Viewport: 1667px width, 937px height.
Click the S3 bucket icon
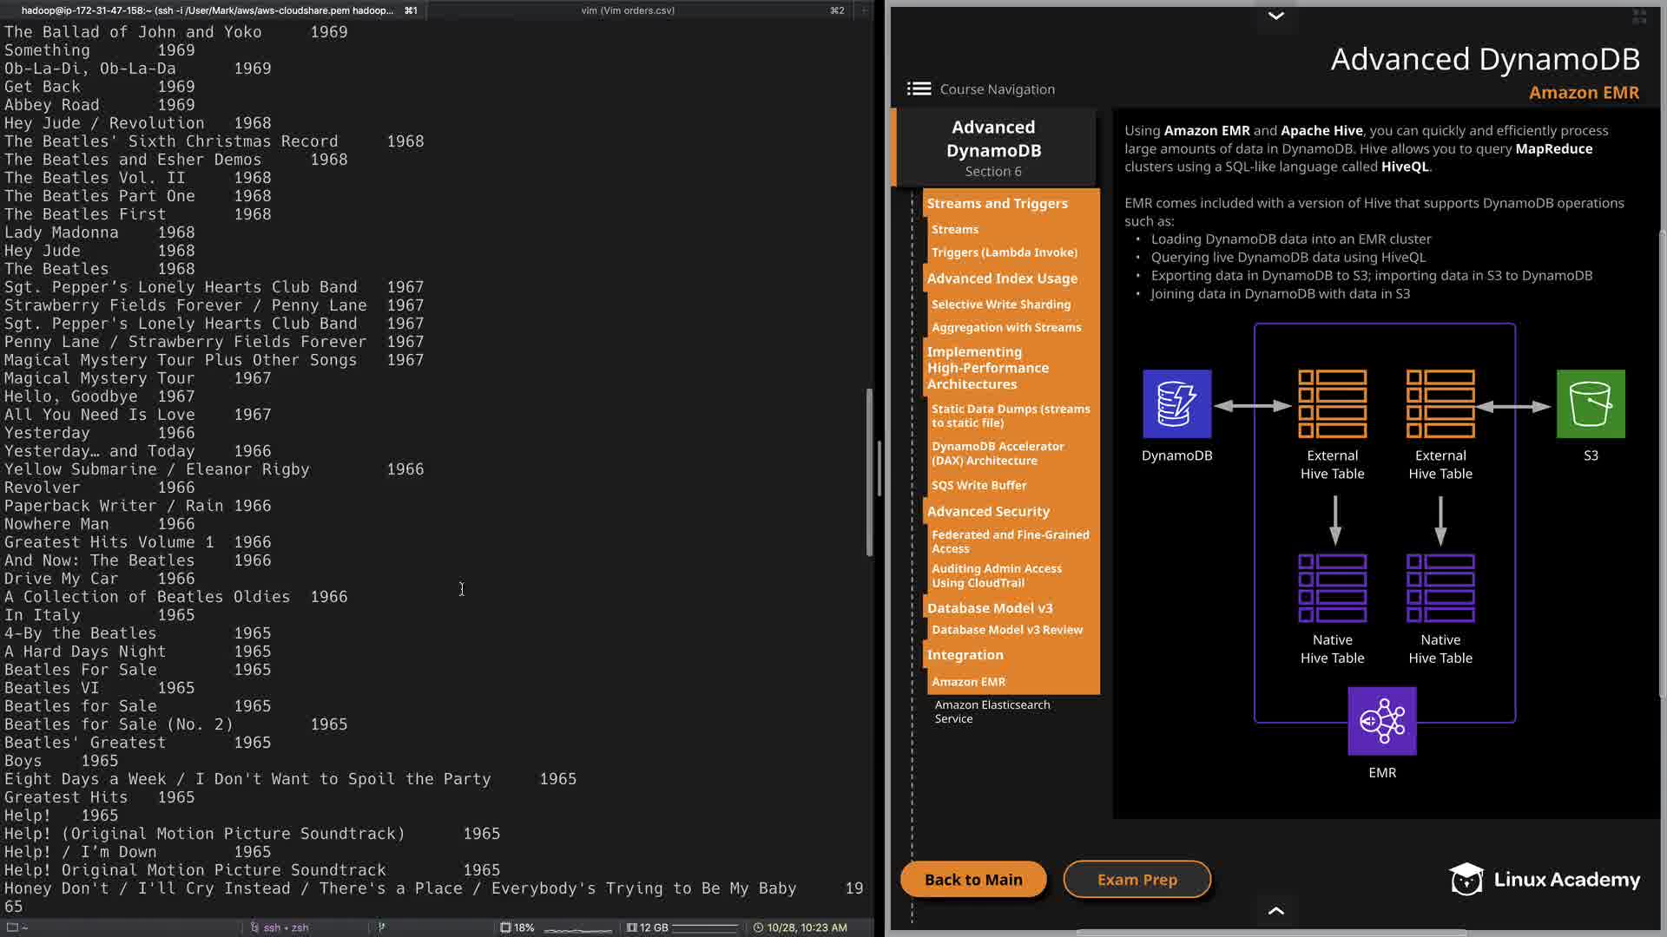(1590, 404)
